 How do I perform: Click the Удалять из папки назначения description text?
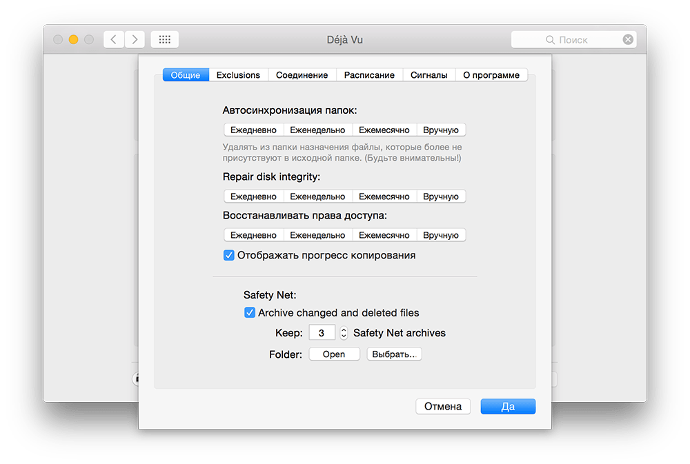(x=342, y=152)
